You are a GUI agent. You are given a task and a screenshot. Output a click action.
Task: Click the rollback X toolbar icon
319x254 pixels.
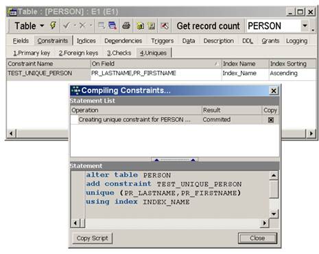click(82, 25)
